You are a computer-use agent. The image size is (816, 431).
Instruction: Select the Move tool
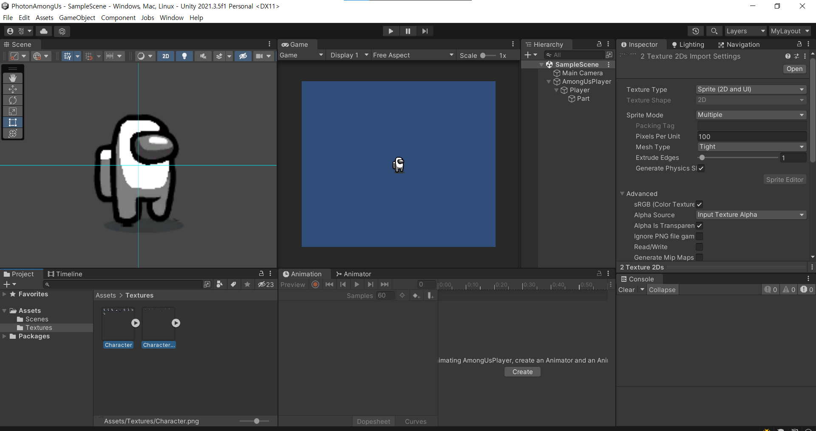13,89
